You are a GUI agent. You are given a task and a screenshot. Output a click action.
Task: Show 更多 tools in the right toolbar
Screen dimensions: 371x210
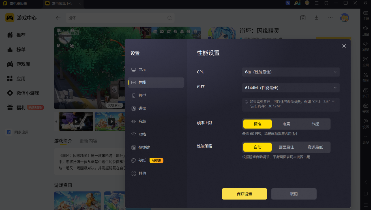pyautogui.click(x=366, y=139)
